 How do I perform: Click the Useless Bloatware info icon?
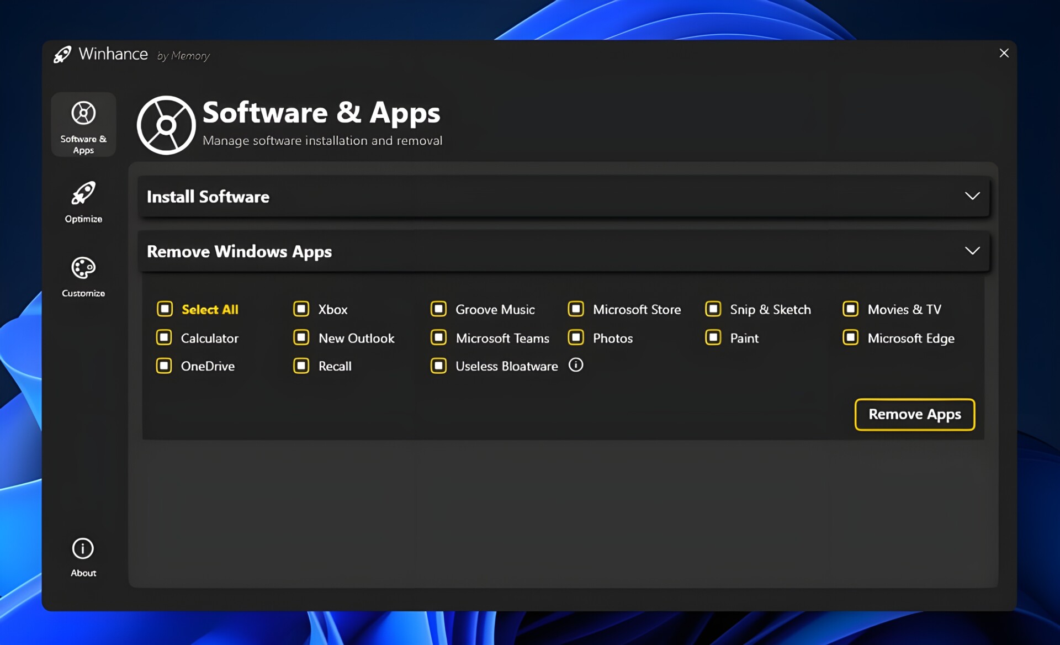(576, 365)
